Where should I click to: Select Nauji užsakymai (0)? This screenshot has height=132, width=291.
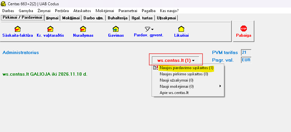[x=188, y=80]
